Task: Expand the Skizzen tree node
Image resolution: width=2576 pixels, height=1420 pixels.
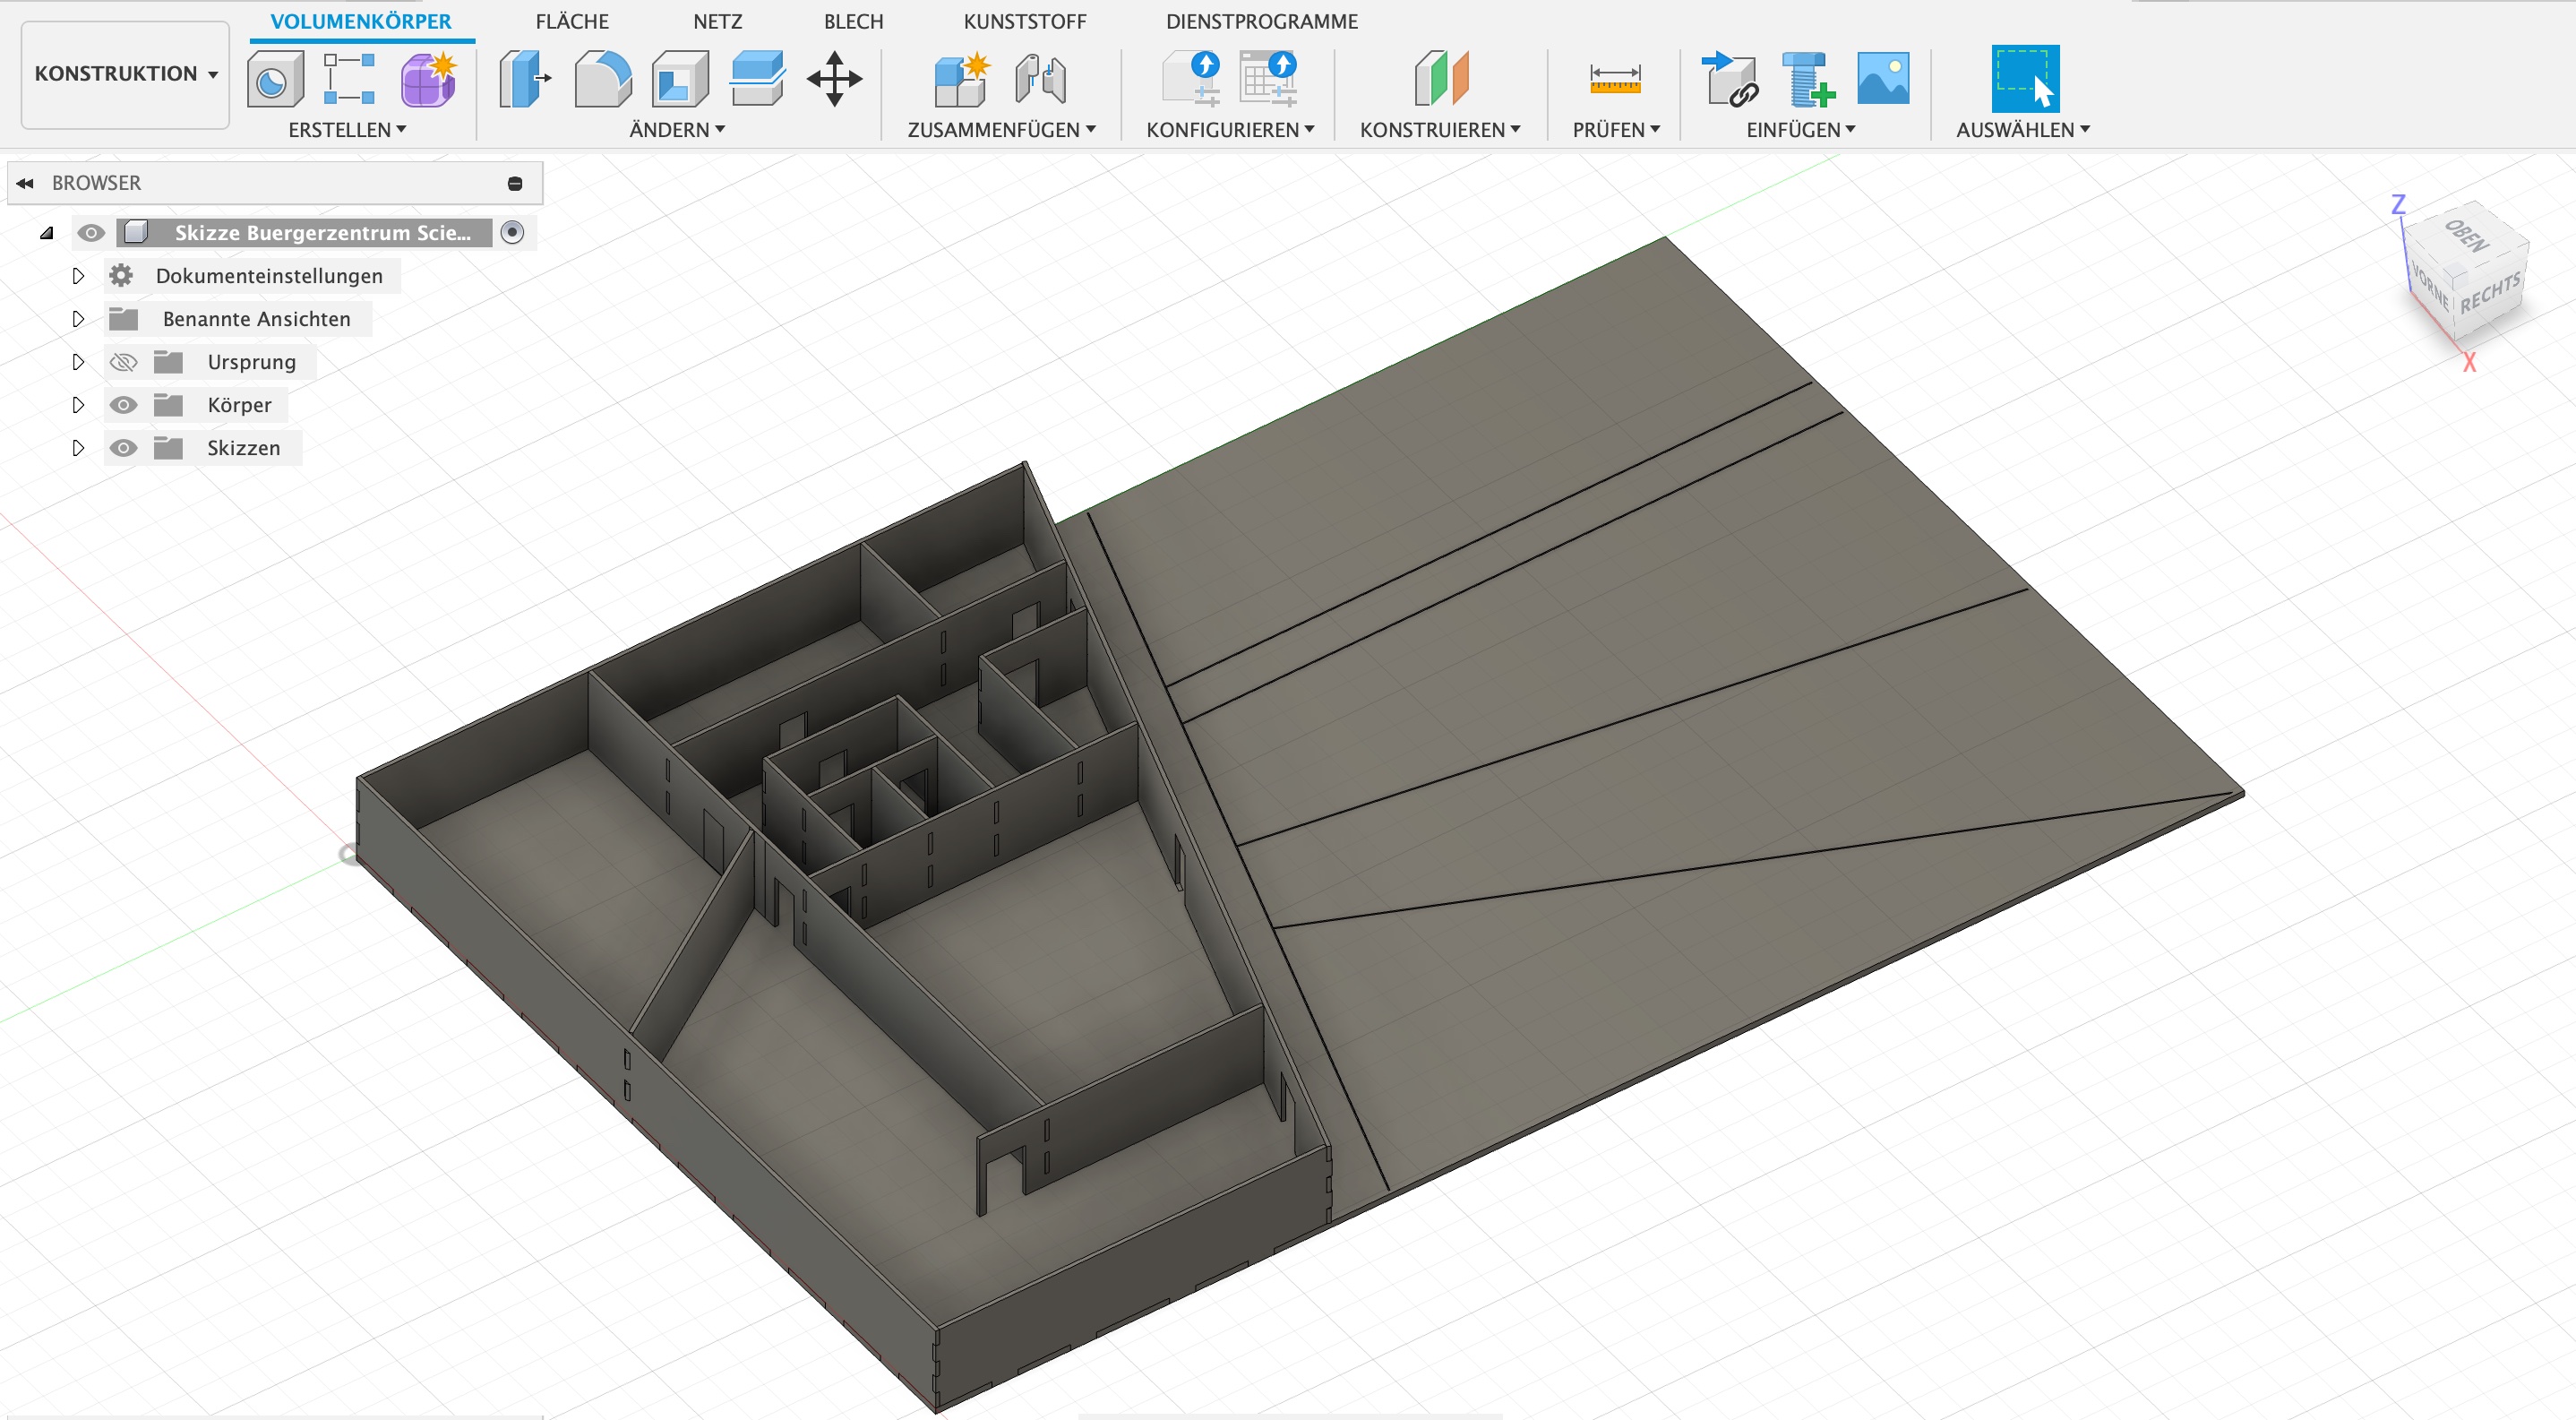Action: pyautogui.click(x=78, y=448)
